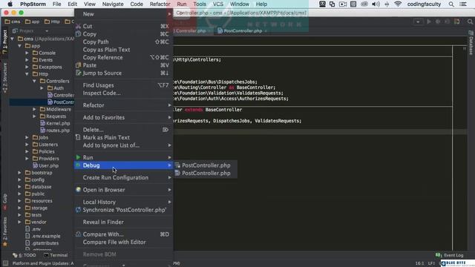Viewport: 475px width, 267px height.
Task: Click the Cut scissors icon in context menu
Action: point(78,27)
